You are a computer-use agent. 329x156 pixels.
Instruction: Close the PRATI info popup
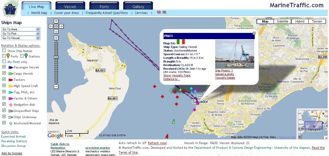tap(254, 33)
